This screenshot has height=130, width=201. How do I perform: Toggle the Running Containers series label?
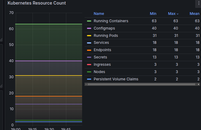[111, 21]
